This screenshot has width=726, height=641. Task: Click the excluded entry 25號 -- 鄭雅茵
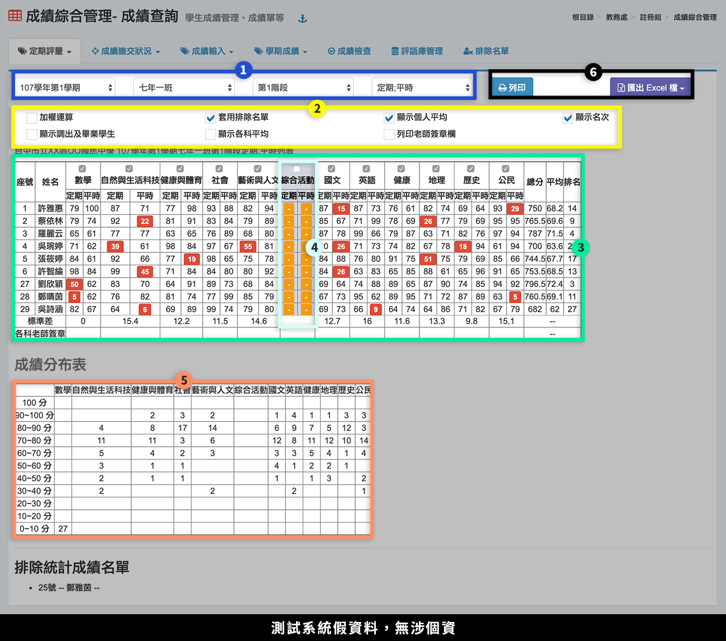69,587
